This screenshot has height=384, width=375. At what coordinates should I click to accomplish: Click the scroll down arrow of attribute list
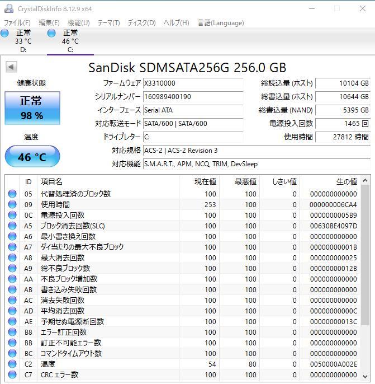pos(365,376)
